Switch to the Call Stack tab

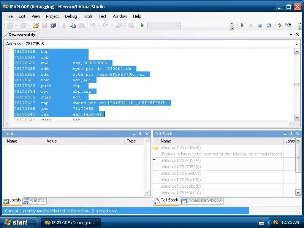(x=166, y=201)
